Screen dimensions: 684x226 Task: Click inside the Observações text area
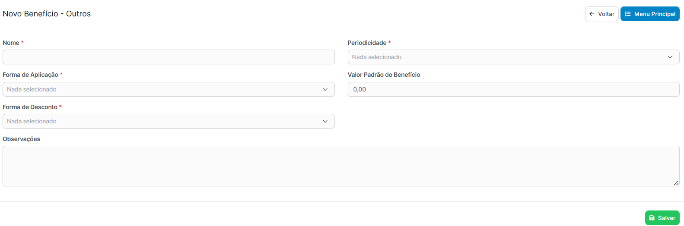click(x=341, y=166)
